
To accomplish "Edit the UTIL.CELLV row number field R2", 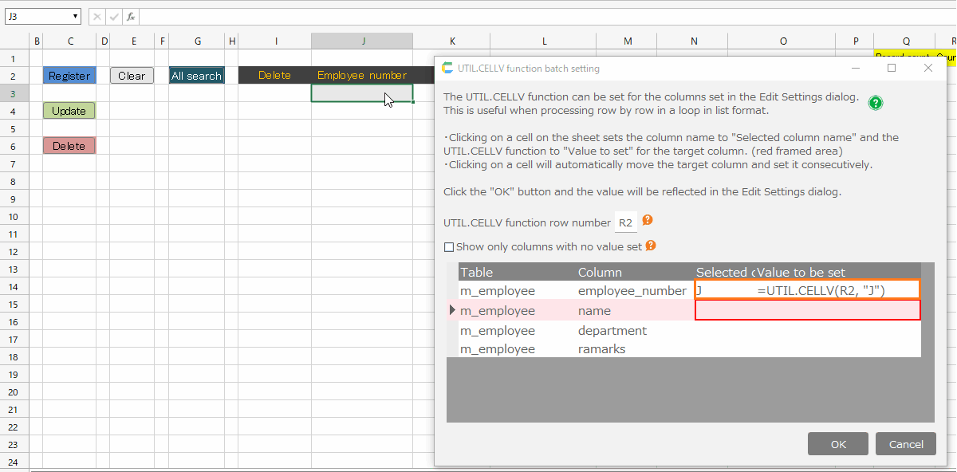I will (x=626, y=222).
